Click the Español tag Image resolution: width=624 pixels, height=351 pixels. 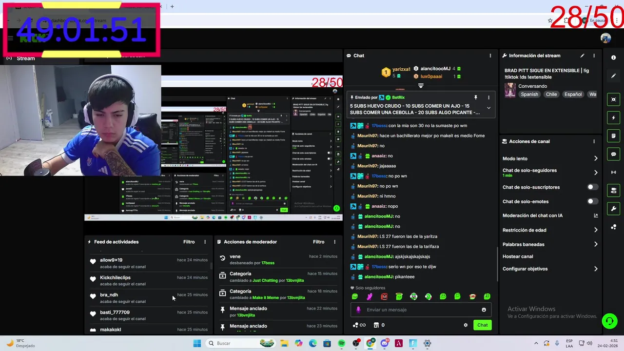(x=573, y=95)
